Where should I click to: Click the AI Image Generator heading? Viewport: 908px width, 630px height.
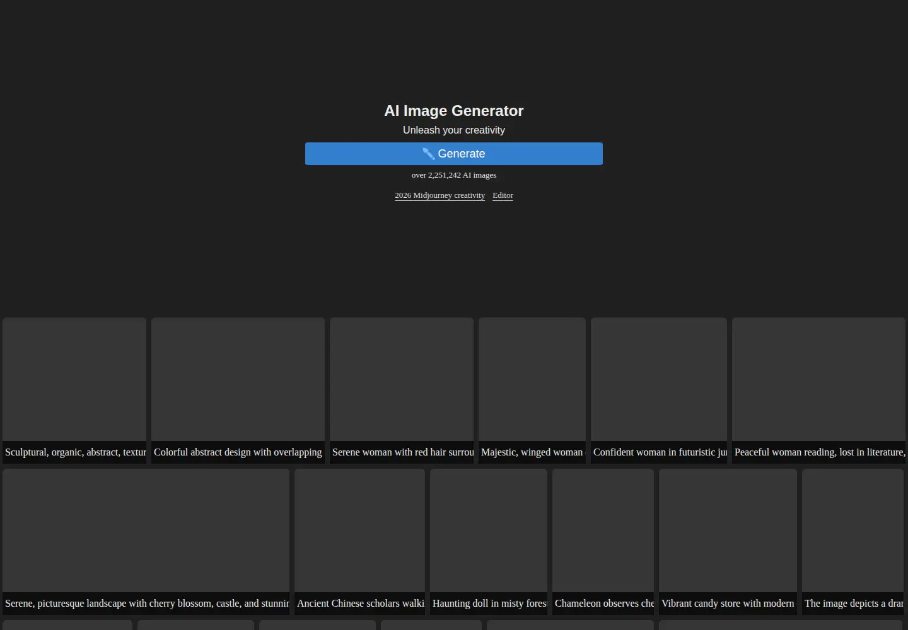(454, 111)
